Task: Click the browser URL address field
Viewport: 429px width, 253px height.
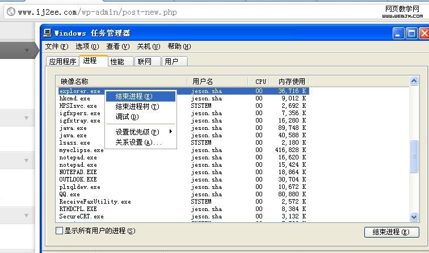Action: (x=170, y=12)
